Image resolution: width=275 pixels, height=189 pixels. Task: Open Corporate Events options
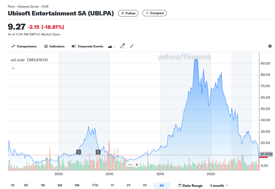87,46
